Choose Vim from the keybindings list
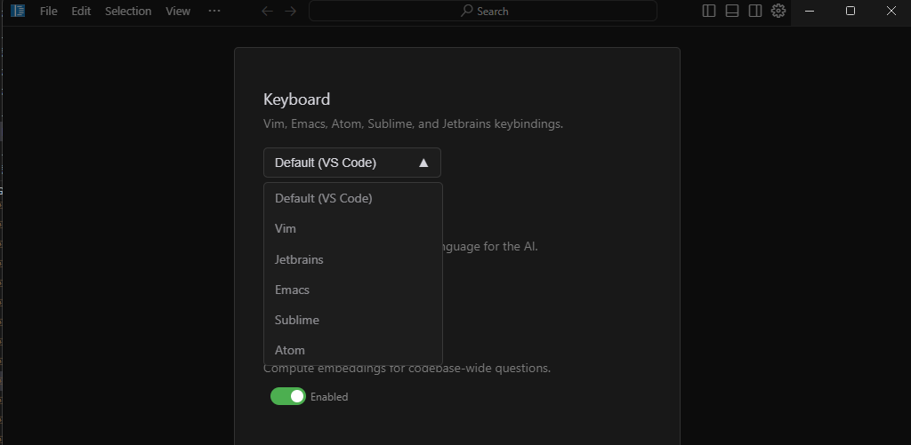This screenshot has height=445, width=911. coord(286,228)
